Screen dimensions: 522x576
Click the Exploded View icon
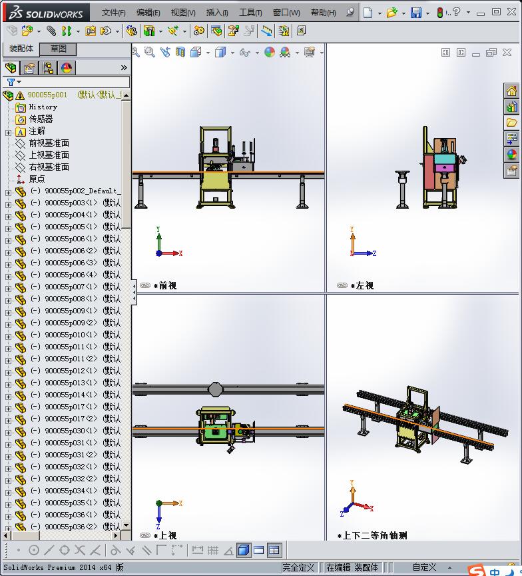click(233, 31)
